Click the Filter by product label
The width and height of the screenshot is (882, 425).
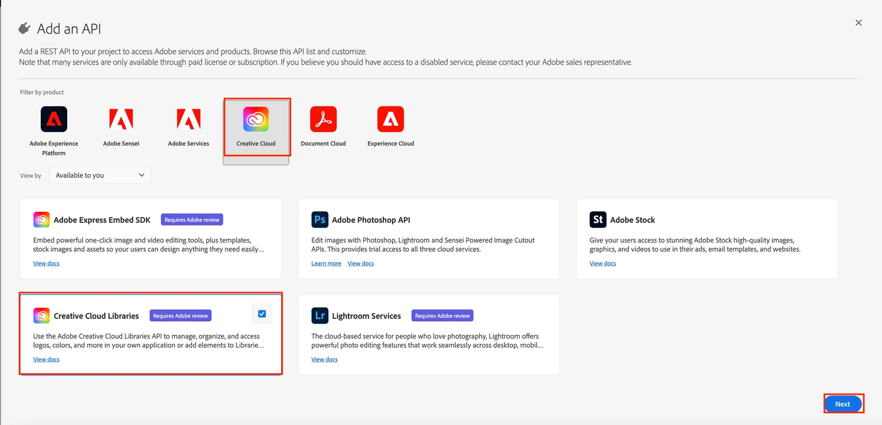[42, 92]
